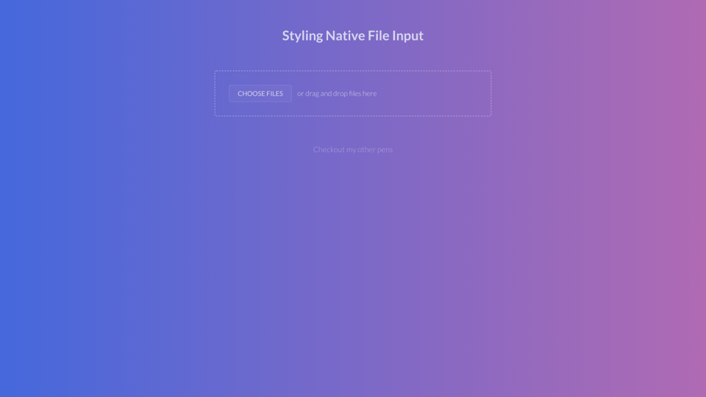The width and height of the screenshot is (706, 397).
Task: Click the 'or drag and drop files here' text
Action: click(x=336, y=93)
